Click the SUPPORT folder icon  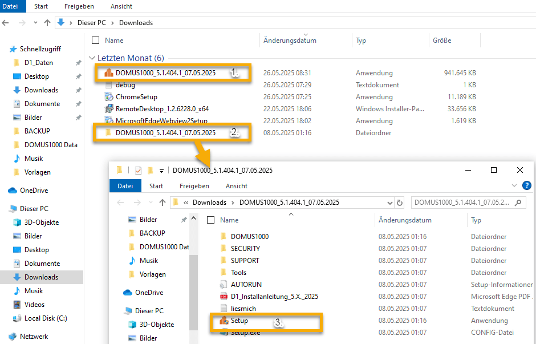tap(224, 261)
